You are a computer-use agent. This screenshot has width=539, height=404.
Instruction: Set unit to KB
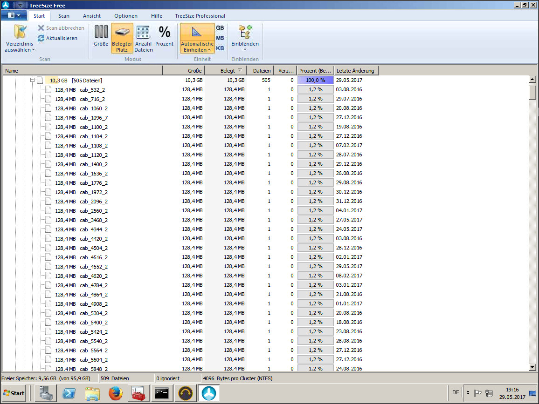point(220,48)
